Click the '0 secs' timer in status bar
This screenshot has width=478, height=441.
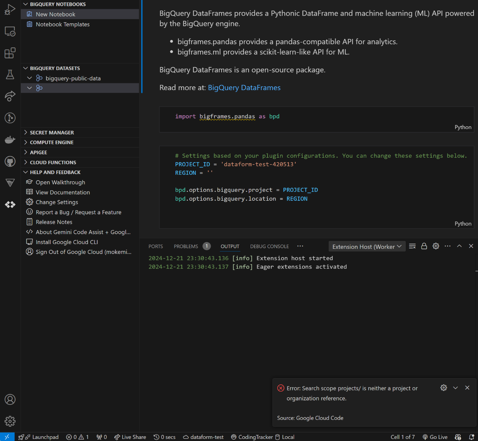(x=165, y=437)
